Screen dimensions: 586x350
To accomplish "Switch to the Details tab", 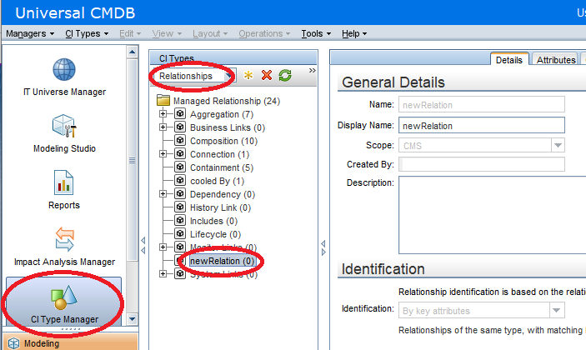I will [x=509, y=59].
